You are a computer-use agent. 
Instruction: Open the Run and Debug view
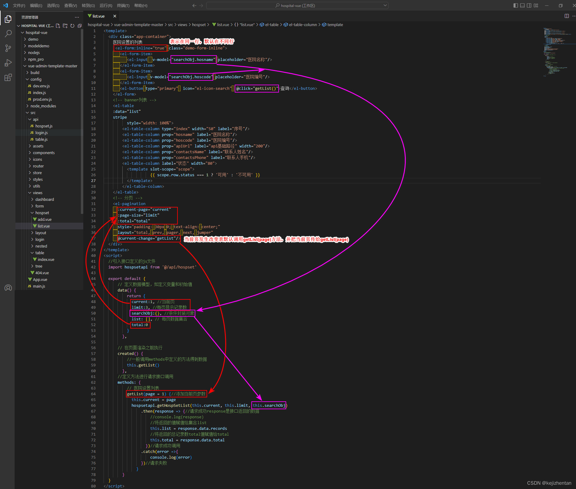click(x=8, y=63)
